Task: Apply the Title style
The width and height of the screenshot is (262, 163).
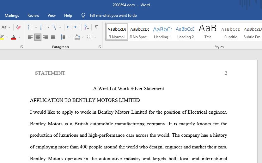Action: pyautogui.click(x=208, y=32)
